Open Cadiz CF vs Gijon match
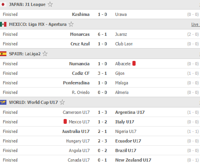Viewport: 200px width, 164px height. coord(100,73)
